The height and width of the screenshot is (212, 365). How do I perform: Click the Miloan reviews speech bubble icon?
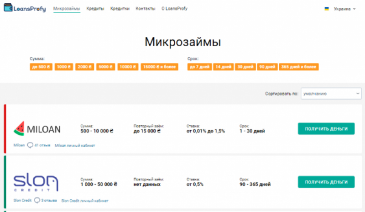tap(30, 145)
